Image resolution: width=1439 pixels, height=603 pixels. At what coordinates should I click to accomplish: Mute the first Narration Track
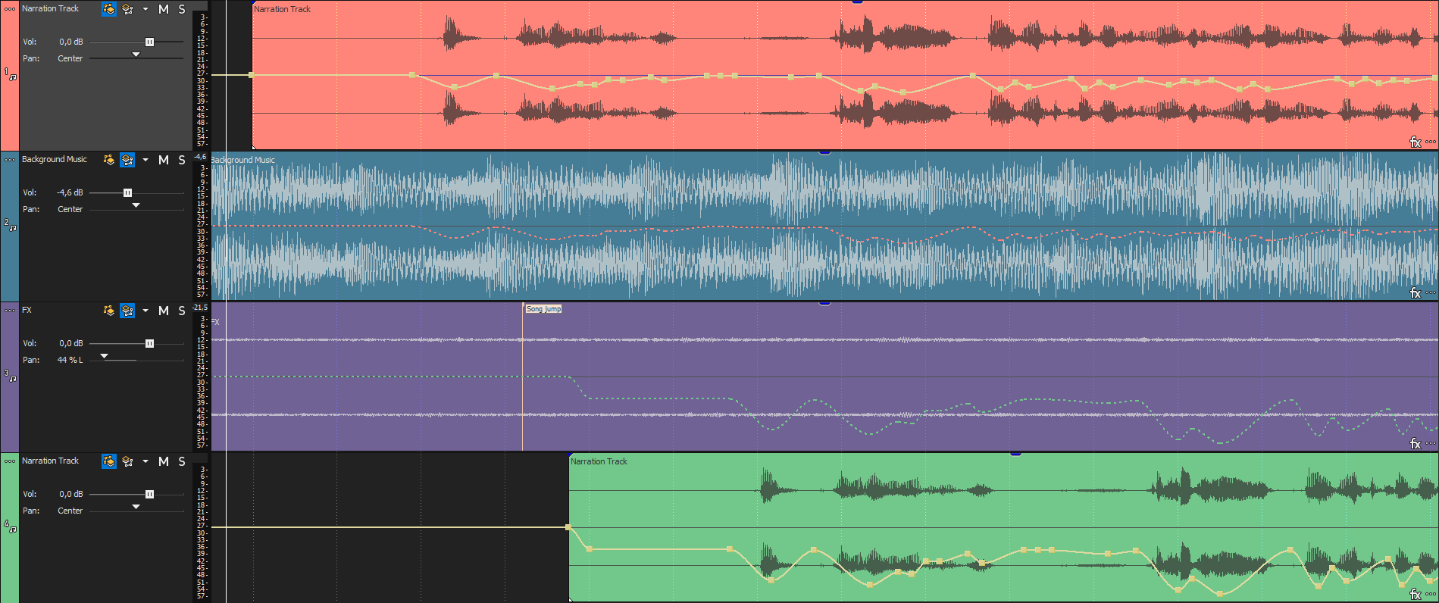tap(164, 9)
